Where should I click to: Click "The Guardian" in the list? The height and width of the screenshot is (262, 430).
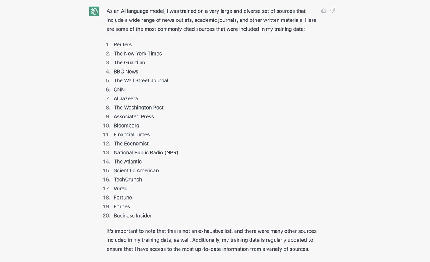[129, 62]
